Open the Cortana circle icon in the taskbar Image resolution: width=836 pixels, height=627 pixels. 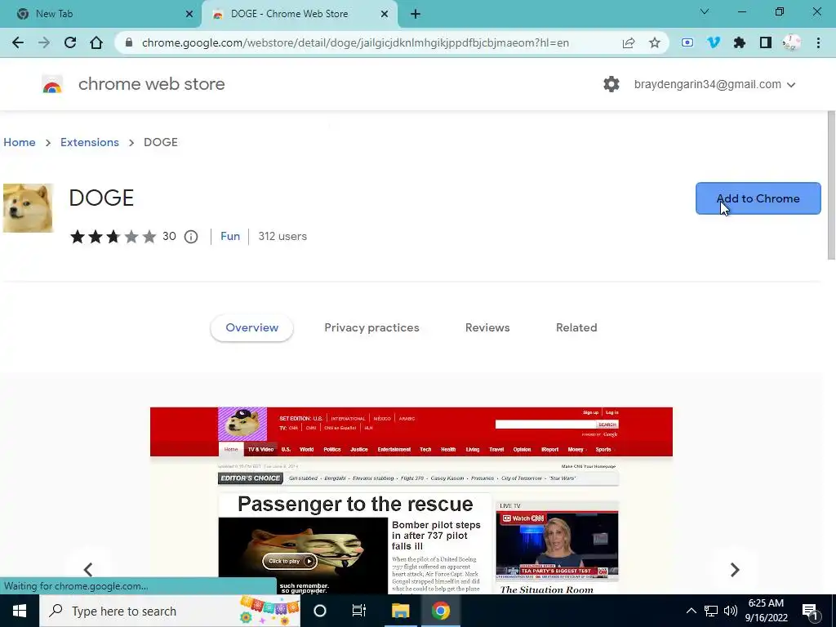[320, 611]
